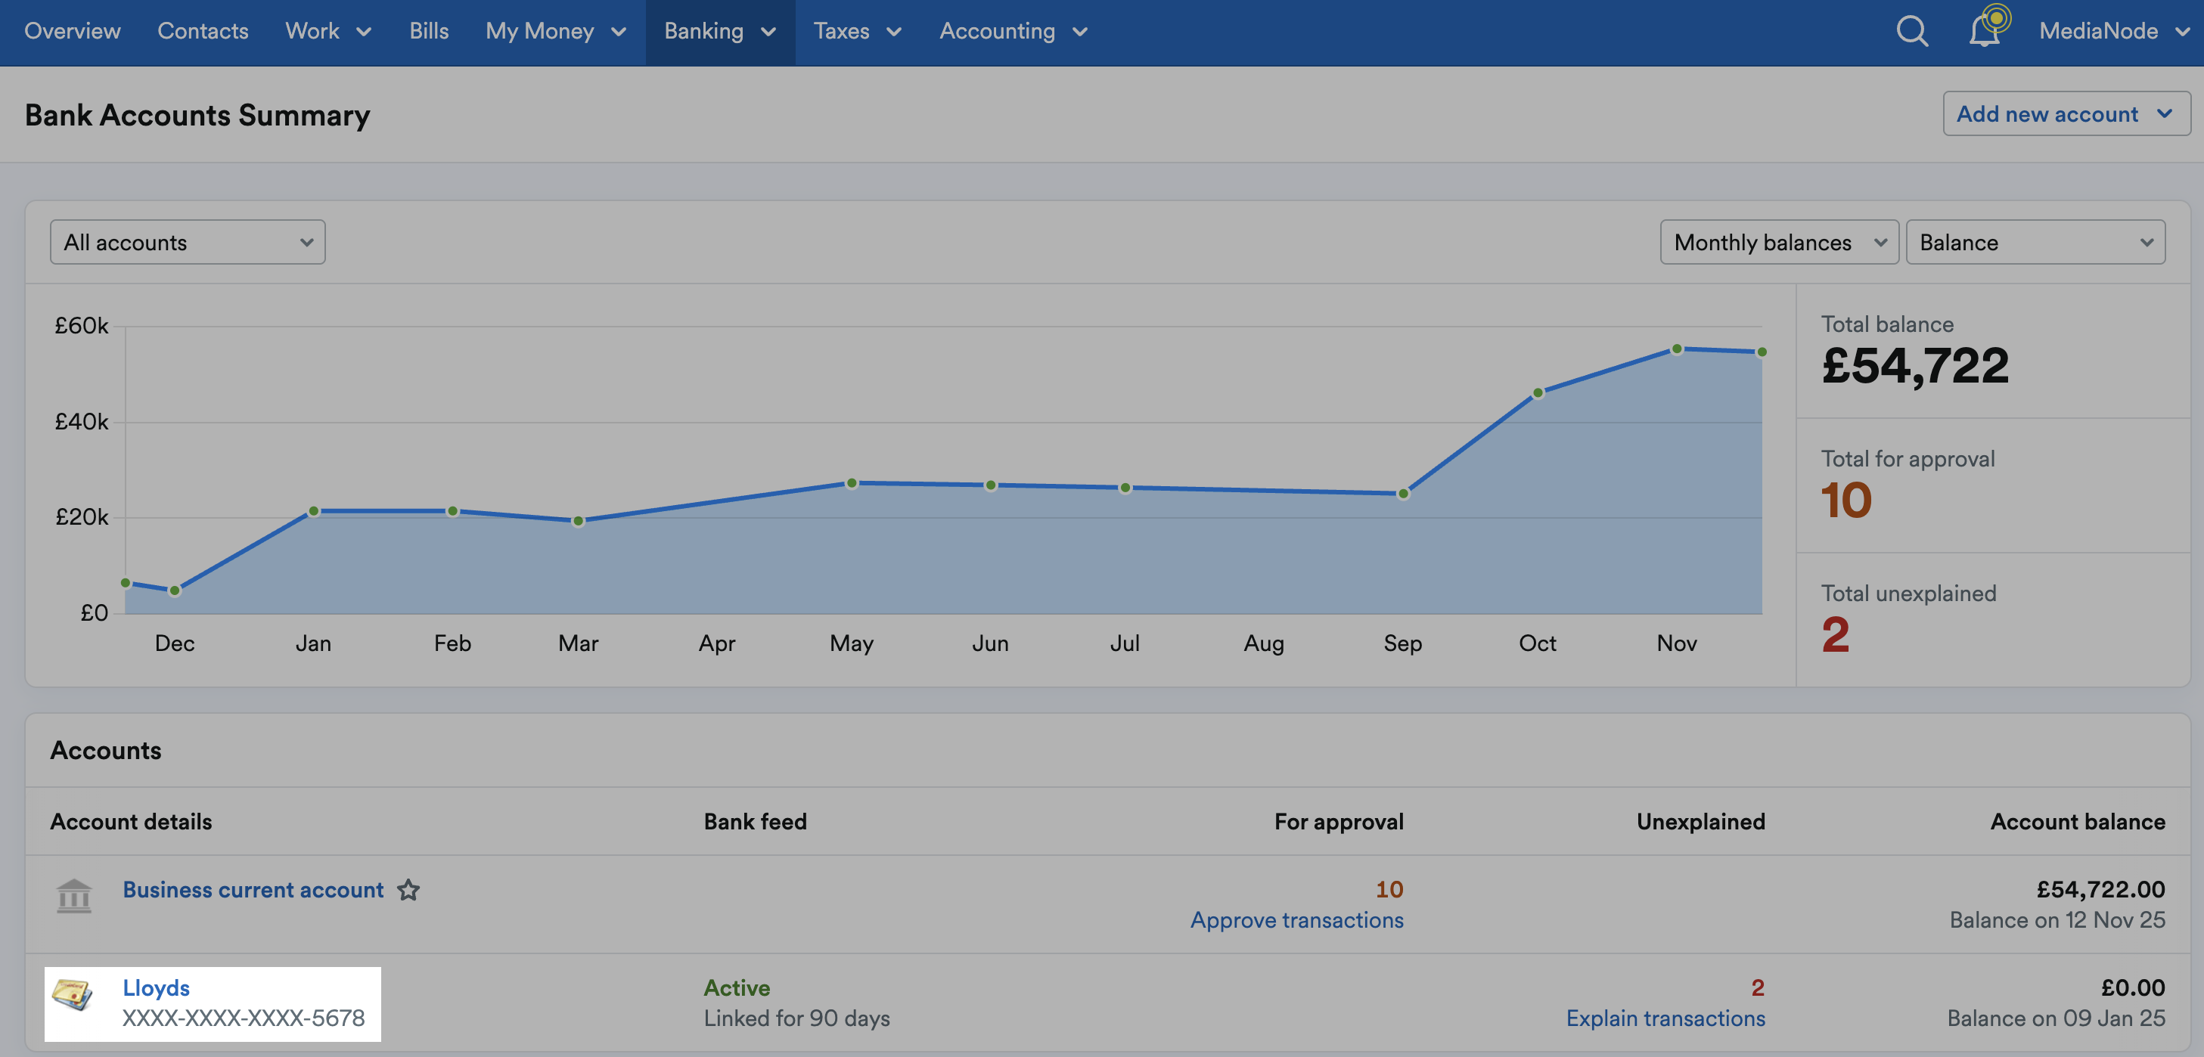Click the October chart data point
Viewport: 2204px width, 1057px height.
[x=1538, y=393]
